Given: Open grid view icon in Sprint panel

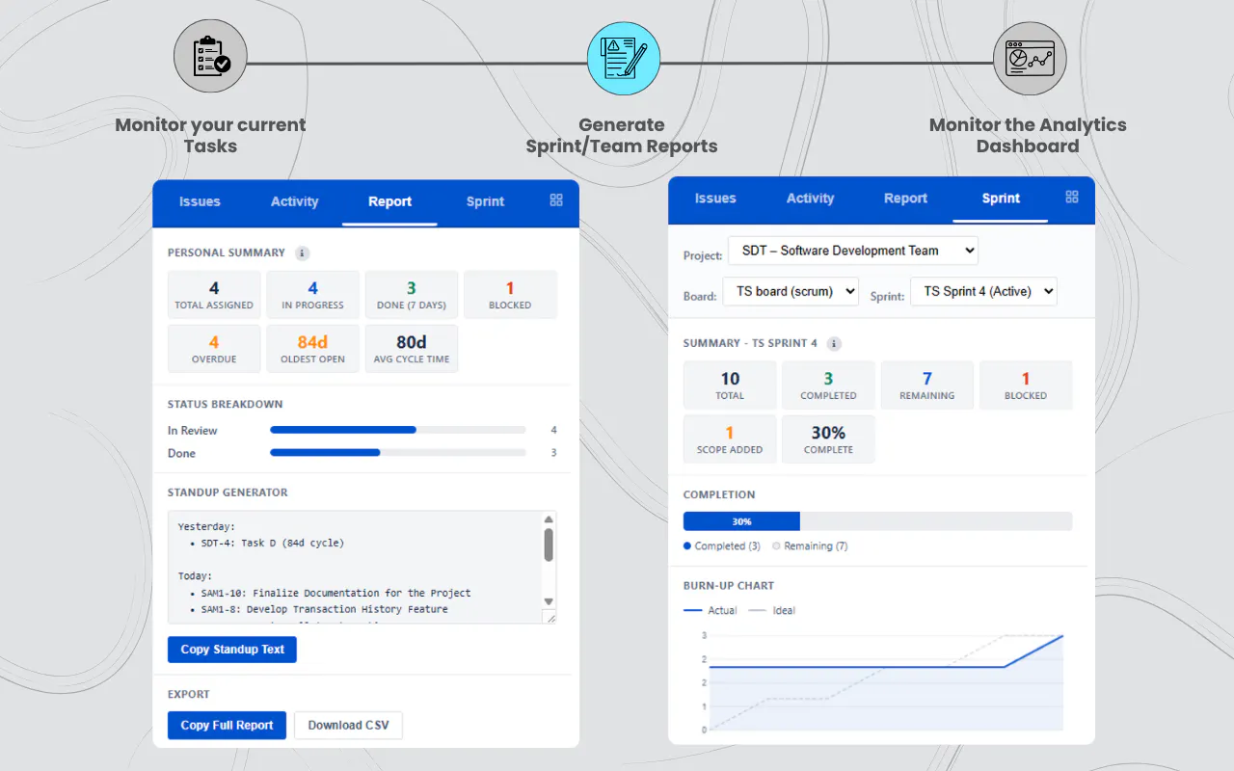Looking at the screenshot, I should click(1072, 197).
